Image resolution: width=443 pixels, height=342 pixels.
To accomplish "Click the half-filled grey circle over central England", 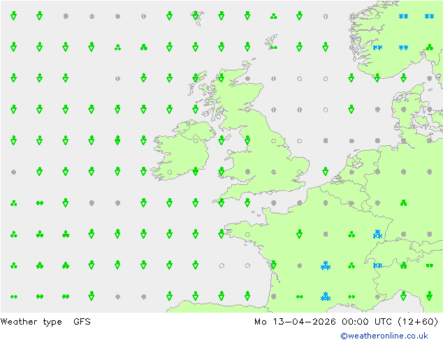I will pos(273,172).
